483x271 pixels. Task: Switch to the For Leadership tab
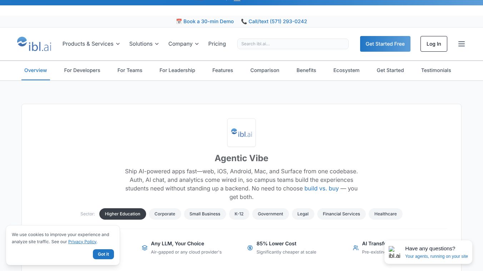(x=177, y=70)
